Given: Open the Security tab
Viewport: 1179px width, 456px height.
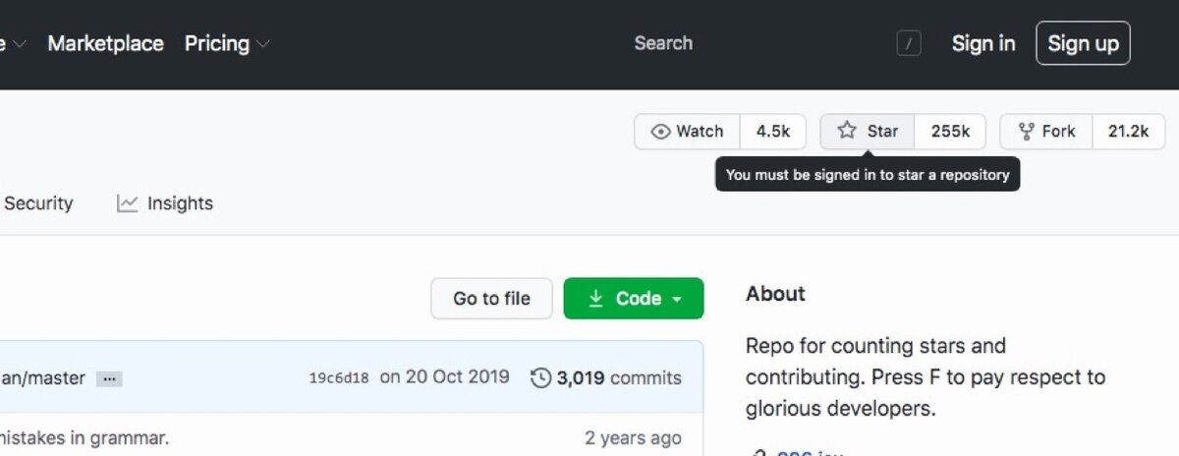Looking at the screenshot, I should [38, 203].
